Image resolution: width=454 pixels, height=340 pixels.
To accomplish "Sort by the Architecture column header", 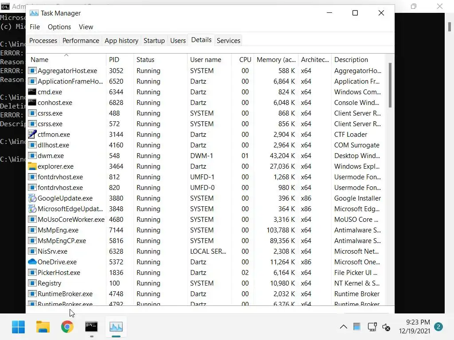I will tap(315, 60).
